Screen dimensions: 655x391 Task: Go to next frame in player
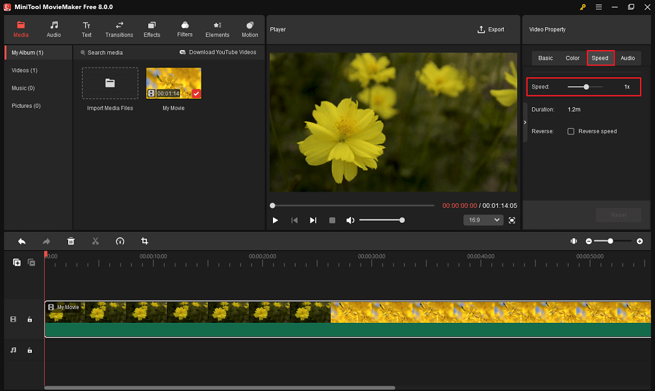click(x=313, y=220)
